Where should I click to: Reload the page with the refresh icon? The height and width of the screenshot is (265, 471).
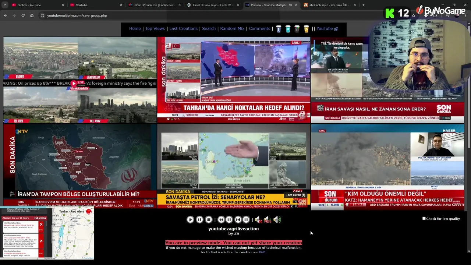(x=23, y=15)
